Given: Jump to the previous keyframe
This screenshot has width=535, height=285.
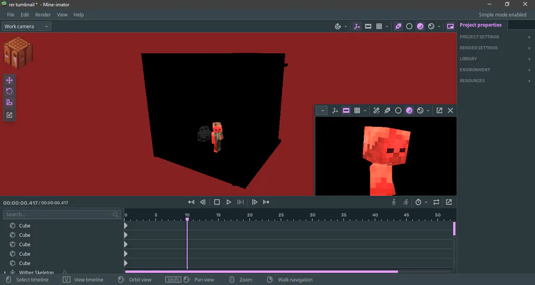Looking at the screenshot, I should pyautogui.click(x=191, y=202).
